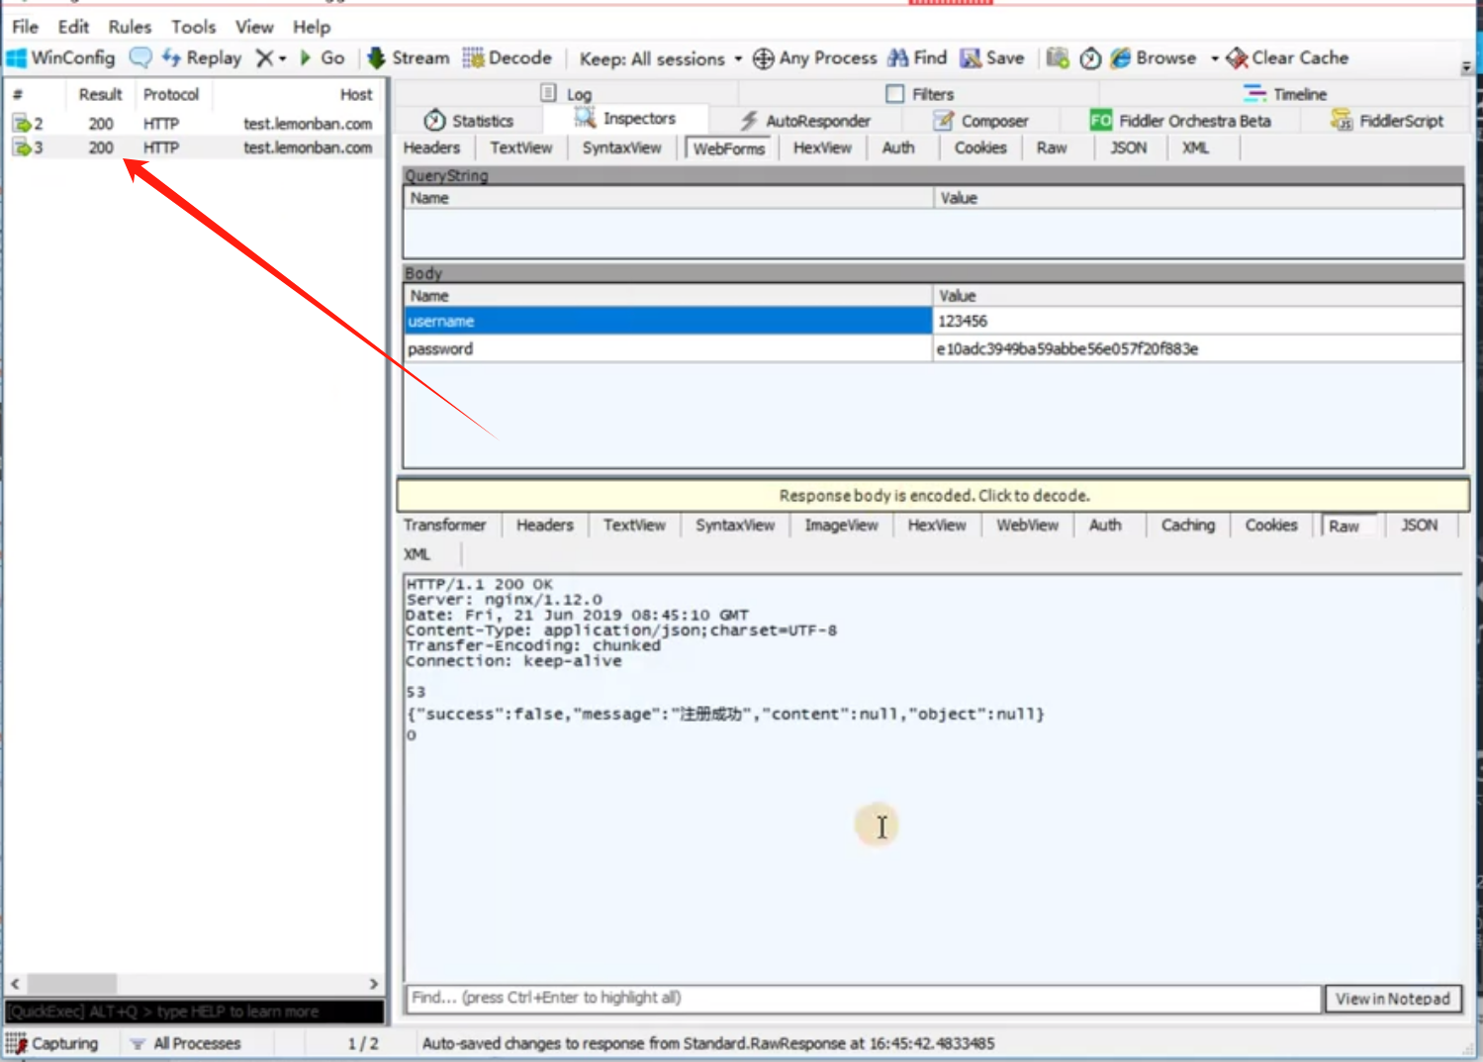This screenshot has height=1062, width=1483.
Task: Click the View in Notepad button
Action: tap(1392, 999)
